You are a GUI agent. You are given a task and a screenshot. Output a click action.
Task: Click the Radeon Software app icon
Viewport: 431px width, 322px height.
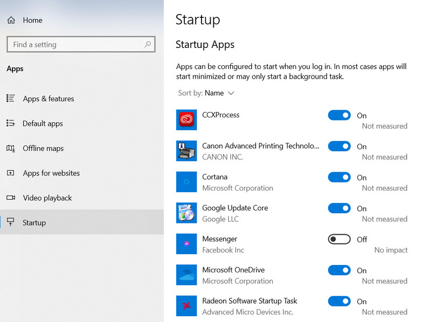(x=186, y=306)
